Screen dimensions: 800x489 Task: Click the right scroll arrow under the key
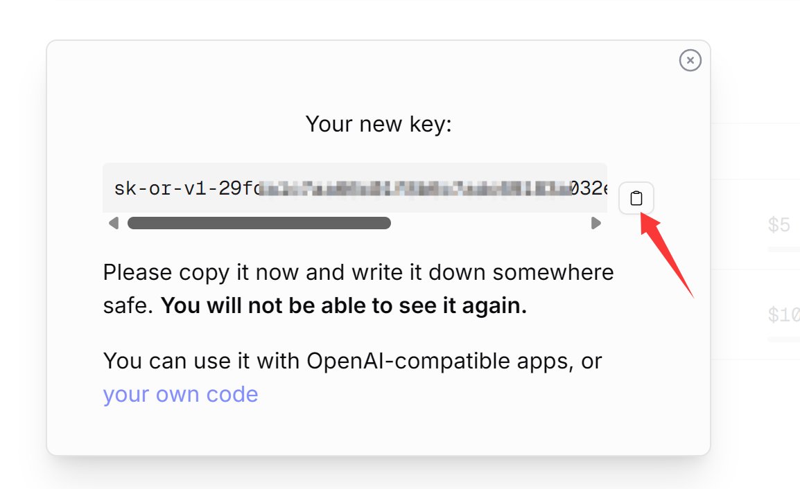[x=595, y=223]
